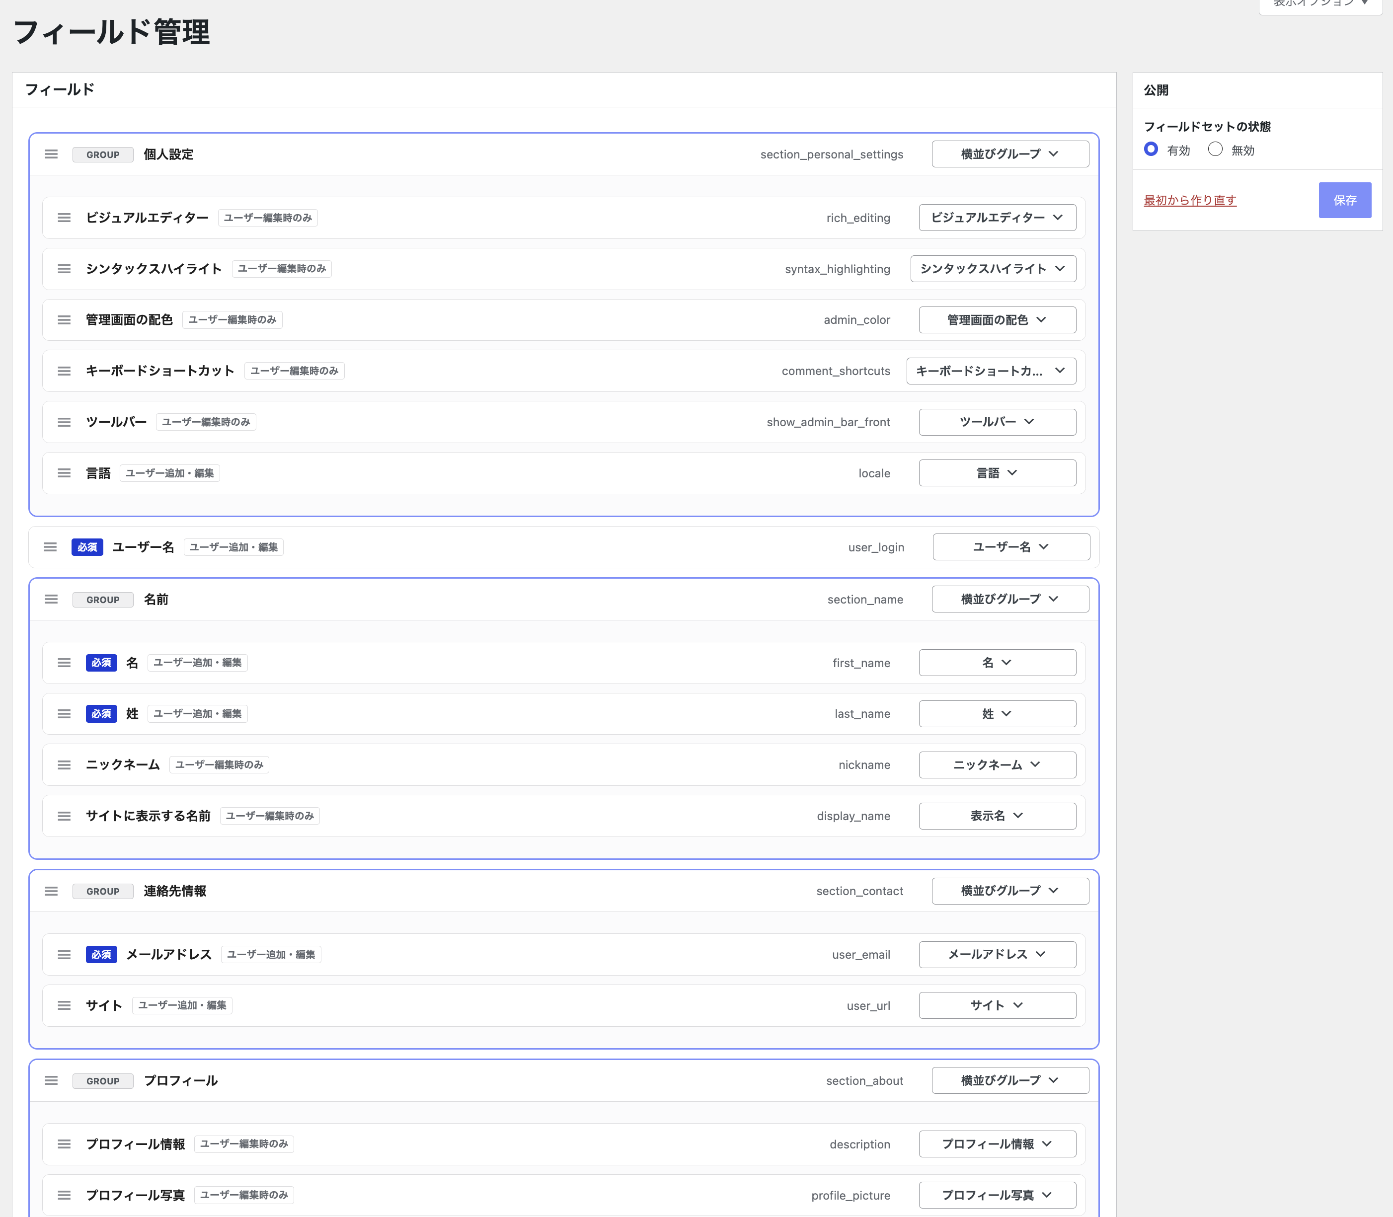The width and height of the screenshot is (1393, 1217).
Task: Grab the drag handle for メールアドレス row
Action: [x=64, y=954]
